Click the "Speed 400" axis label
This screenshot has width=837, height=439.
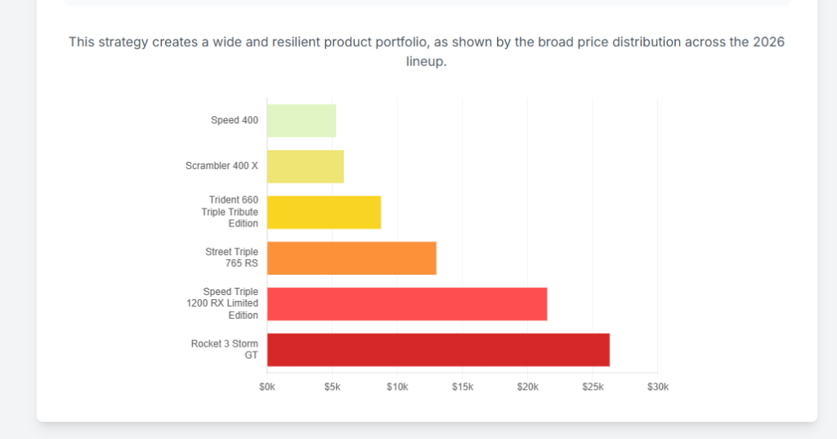235,121
